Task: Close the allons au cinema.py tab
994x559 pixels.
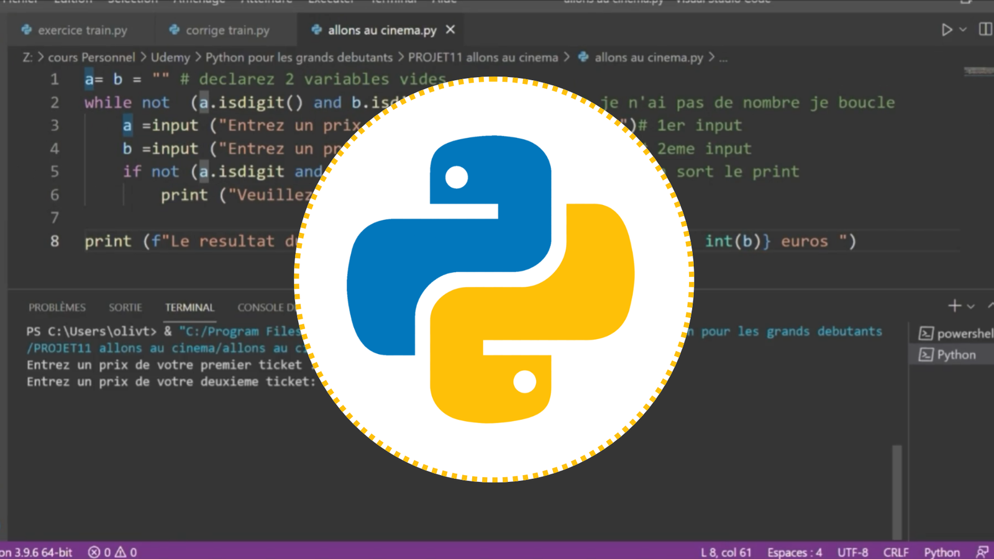Action: pyautogui.click(x=450, y=29)
